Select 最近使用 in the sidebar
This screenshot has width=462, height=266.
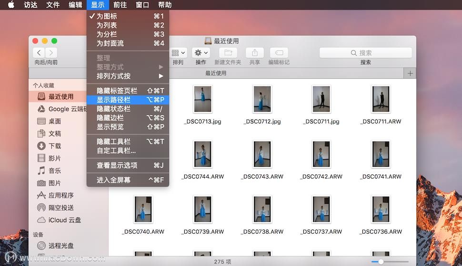pyautogui.click(x=60, y=96)
